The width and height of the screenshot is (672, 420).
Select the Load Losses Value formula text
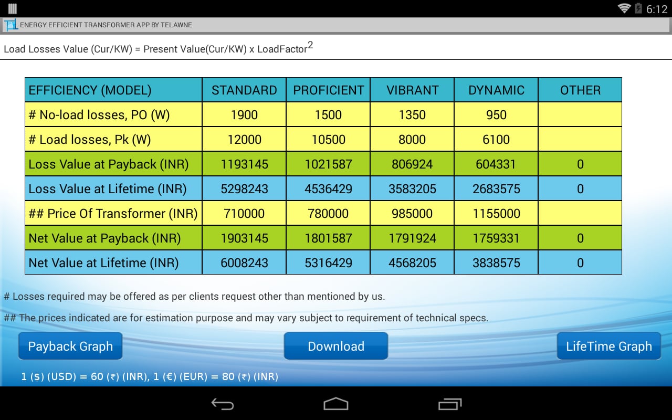[158, 48]
